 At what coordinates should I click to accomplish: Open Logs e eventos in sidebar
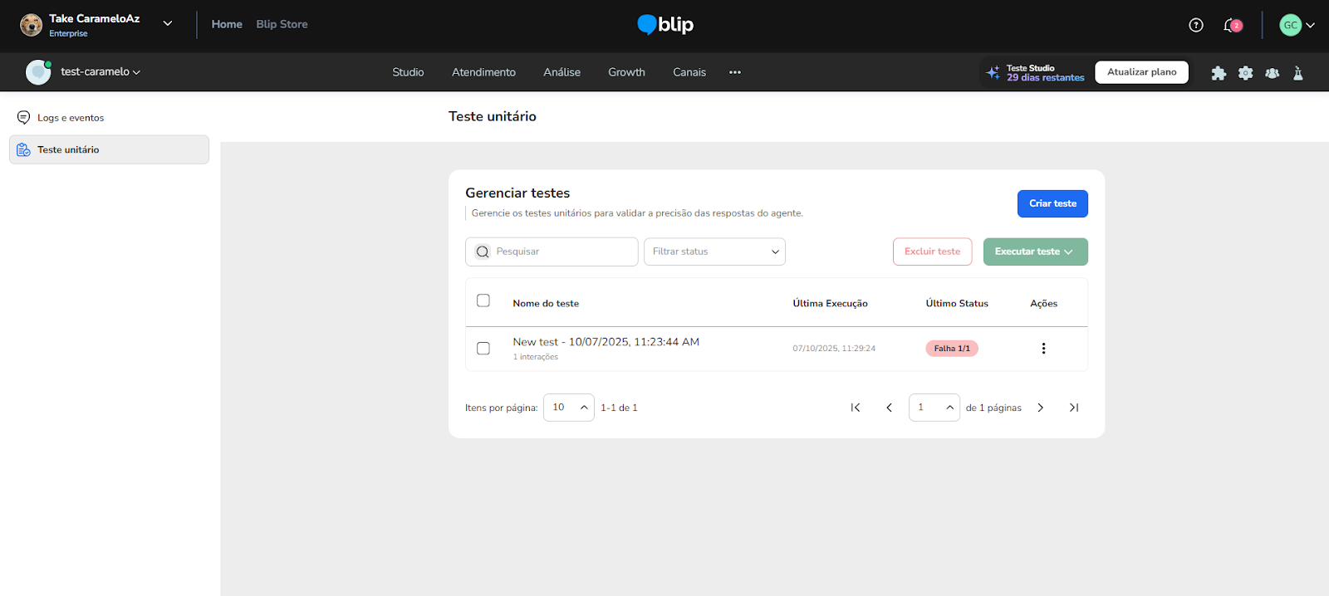click(71, 118)
